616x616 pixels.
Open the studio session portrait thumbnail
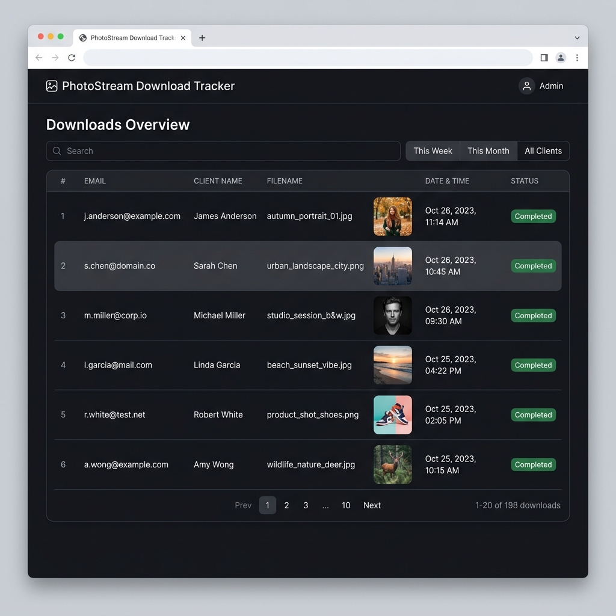(x=392, y=315)
